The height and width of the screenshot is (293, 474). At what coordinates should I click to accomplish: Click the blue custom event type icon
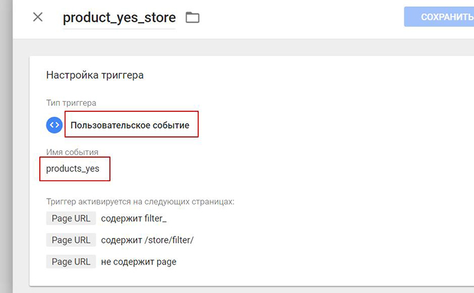[54, 125]
